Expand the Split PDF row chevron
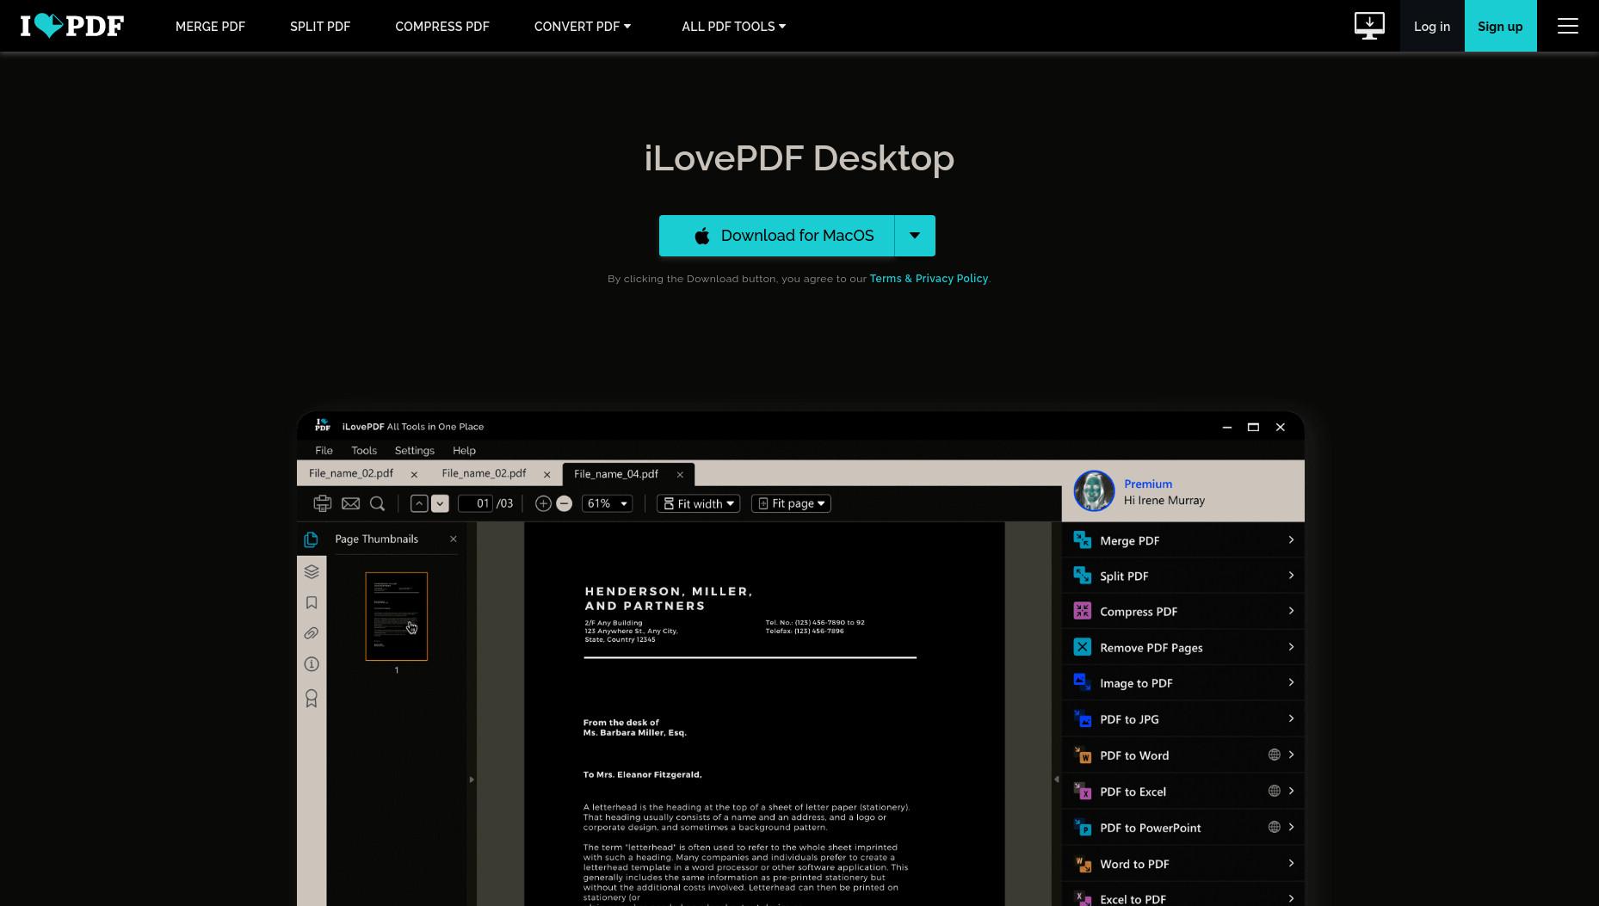 point(1291,575)
